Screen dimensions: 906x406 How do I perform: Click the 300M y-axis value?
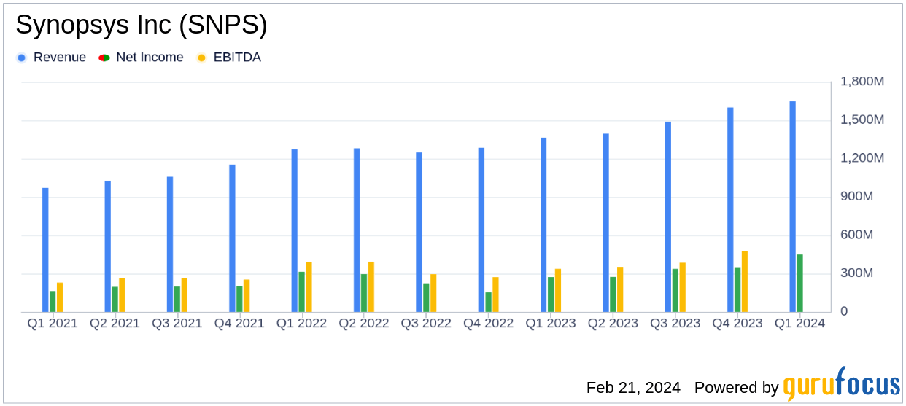tap(856, 273)
